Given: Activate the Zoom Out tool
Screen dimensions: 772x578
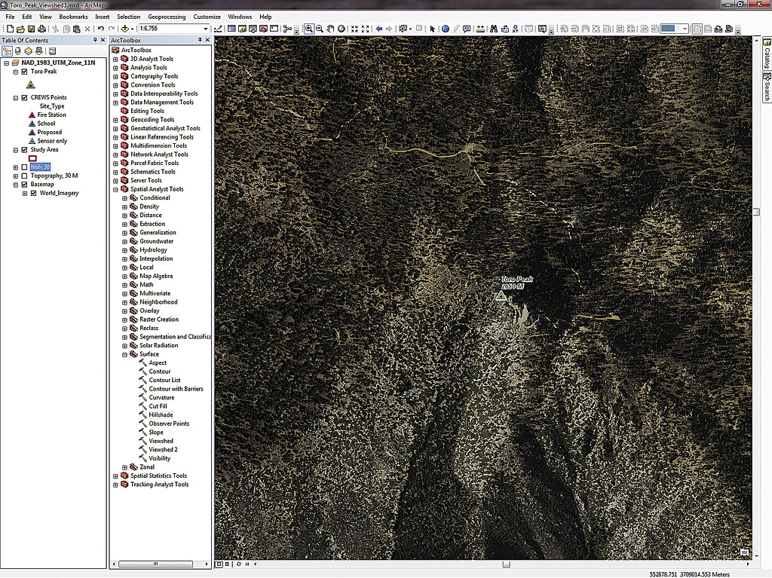Looking at the screenshot, I should click(320, 29).
